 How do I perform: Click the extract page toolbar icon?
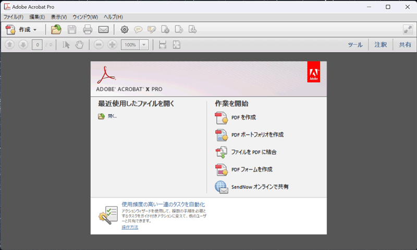[179, 30]
